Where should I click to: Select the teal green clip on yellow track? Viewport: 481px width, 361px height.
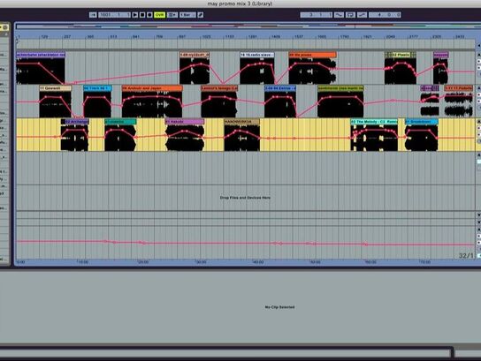point(120,122)
